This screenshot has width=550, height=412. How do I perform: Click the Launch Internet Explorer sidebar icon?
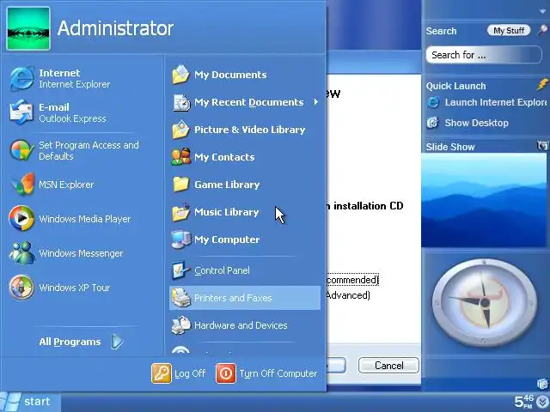click(433, 102)
